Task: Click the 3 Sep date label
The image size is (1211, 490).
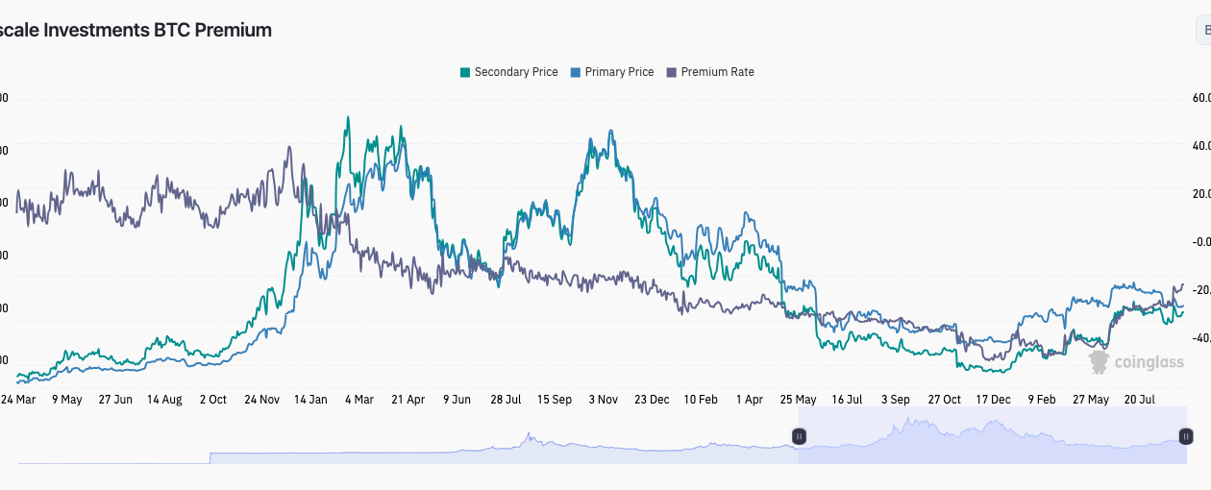Action: click(895, 399)
